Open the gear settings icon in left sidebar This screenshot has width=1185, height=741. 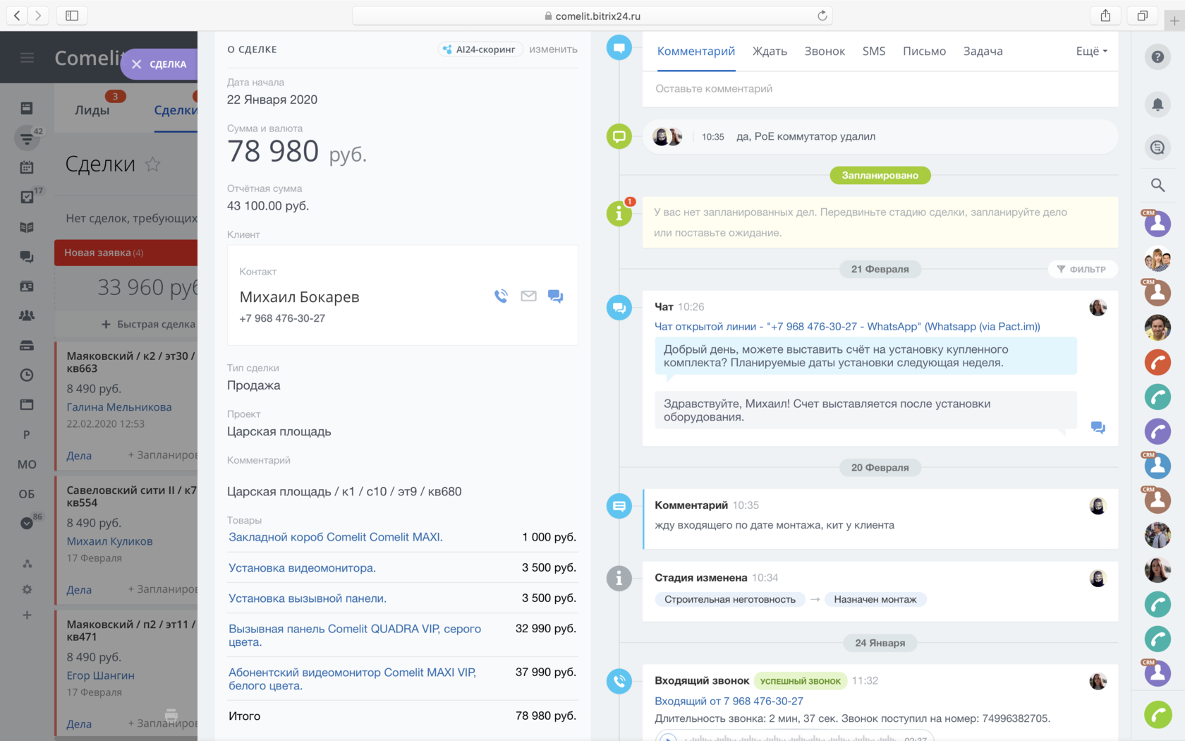pyautogui.click(x=27, y=589)
